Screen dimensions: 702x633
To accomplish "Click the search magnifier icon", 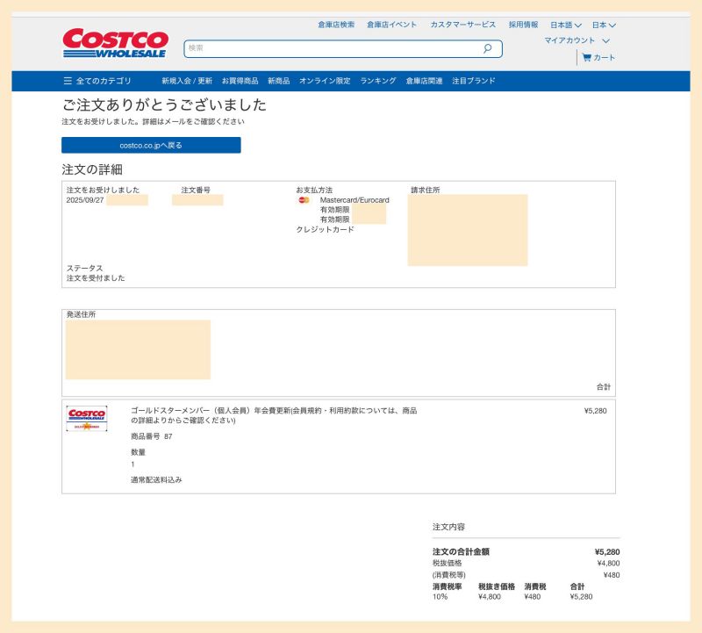I will [x=487, y=49].
